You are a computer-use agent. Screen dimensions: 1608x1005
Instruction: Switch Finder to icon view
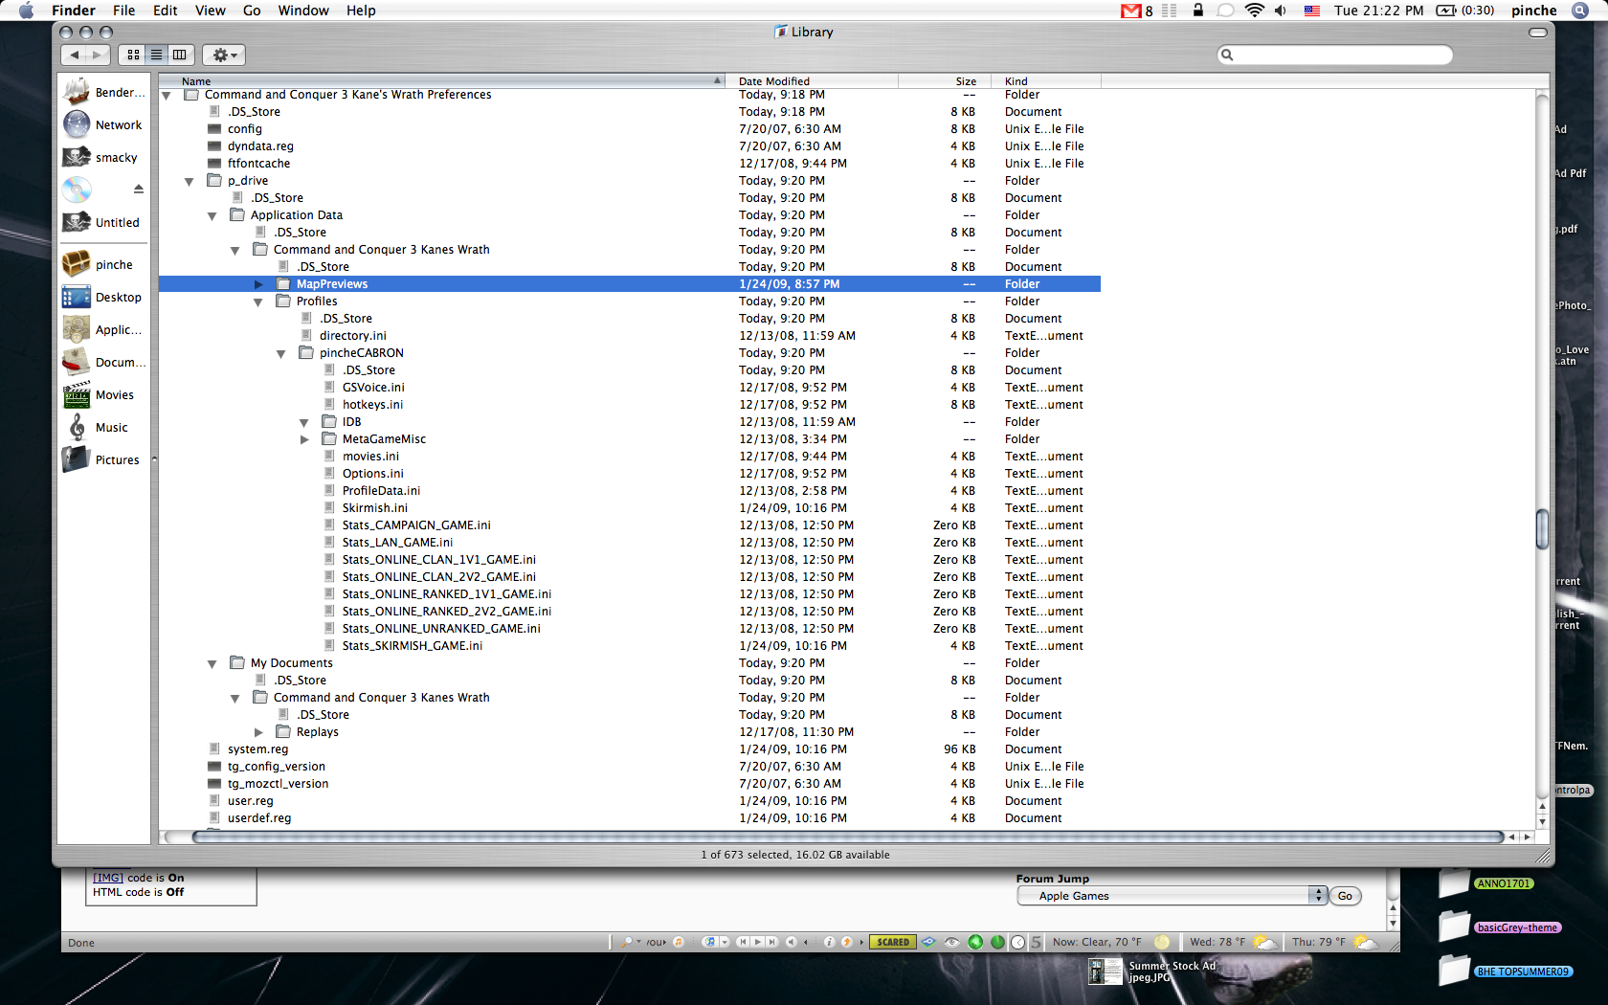coord(133,55)
